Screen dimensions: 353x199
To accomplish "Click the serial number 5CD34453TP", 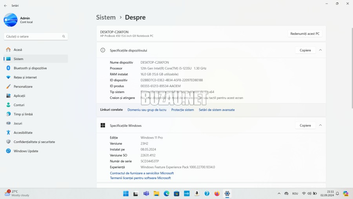I will click(x=150, y=161).
